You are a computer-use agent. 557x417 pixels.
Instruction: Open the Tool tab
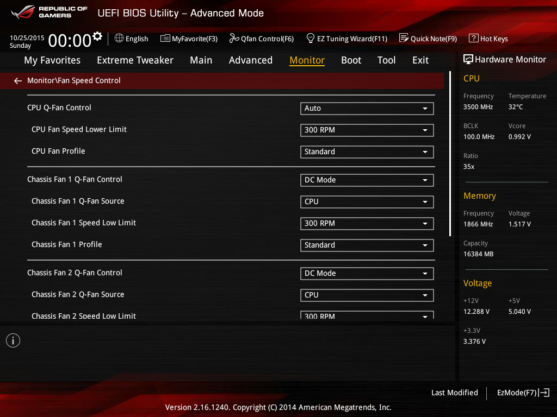click(387, 60)
